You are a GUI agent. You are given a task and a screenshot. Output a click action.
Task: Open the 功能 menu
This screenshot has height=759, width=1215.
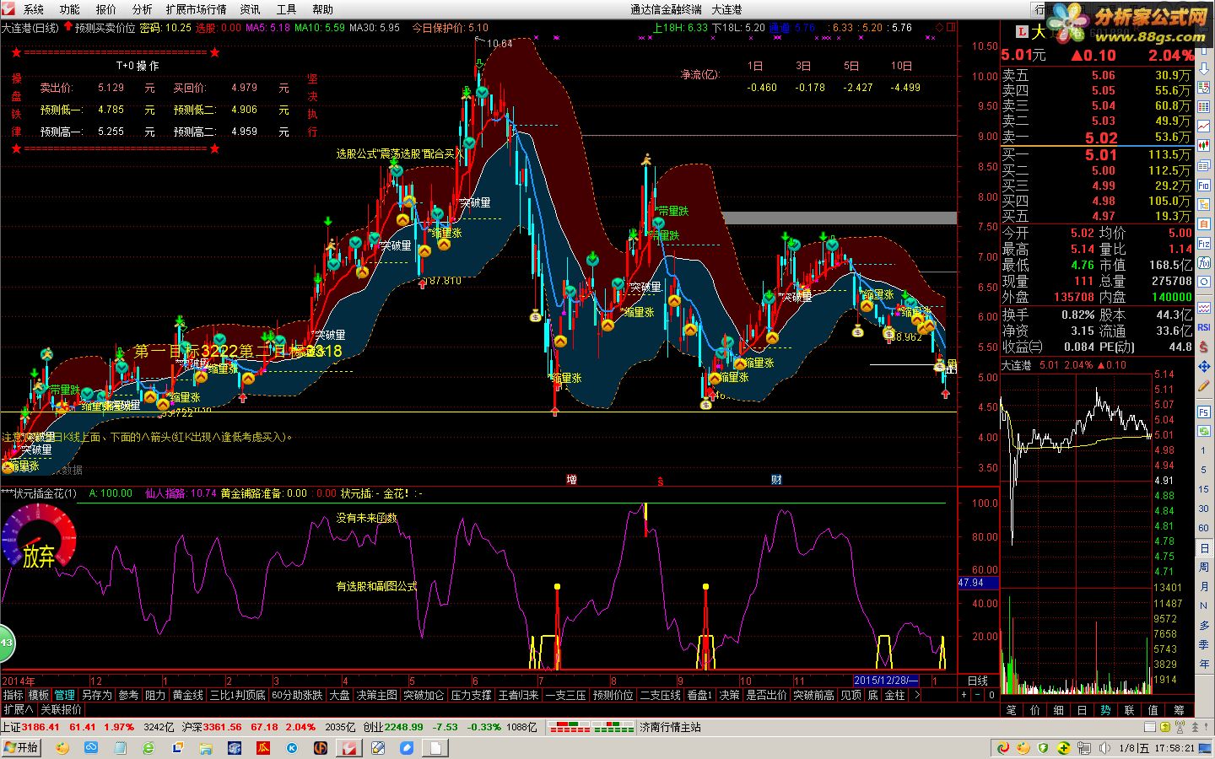pyautogui.click(x=69, y=9)
